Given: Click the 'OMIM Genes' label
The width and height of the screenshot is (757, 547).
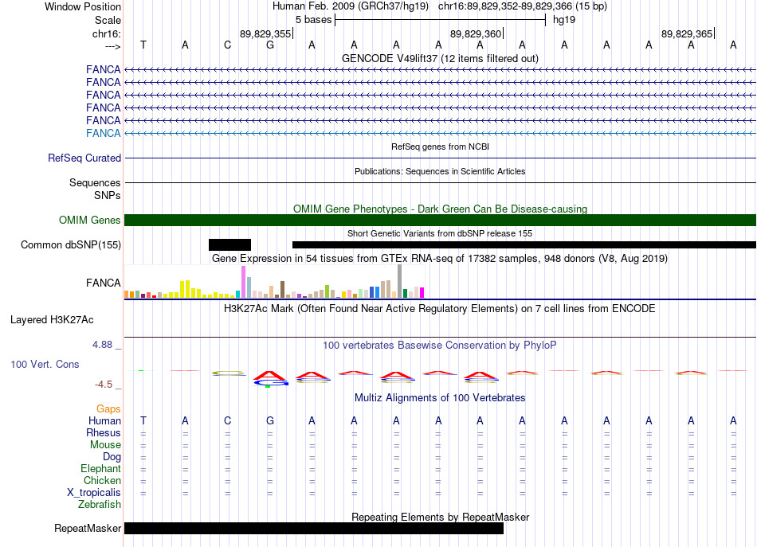Looking at the screenshot, I should click(x=89, y=220).
